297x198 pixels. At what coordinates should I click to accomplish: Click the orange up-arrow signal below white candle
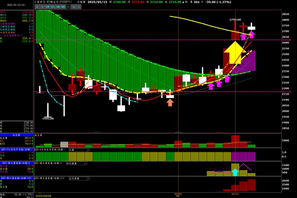(170, 103)
